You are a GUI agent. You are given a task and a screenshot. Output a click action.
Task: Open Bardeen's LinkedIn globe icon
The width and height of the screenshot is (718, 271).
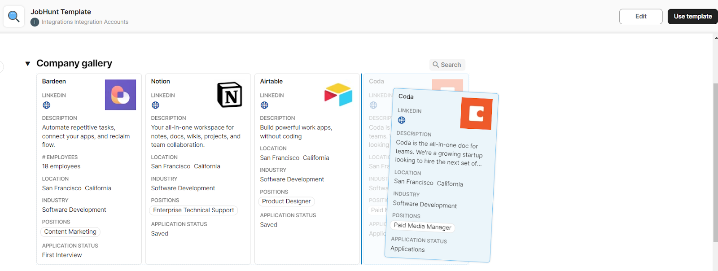(46, 105)
